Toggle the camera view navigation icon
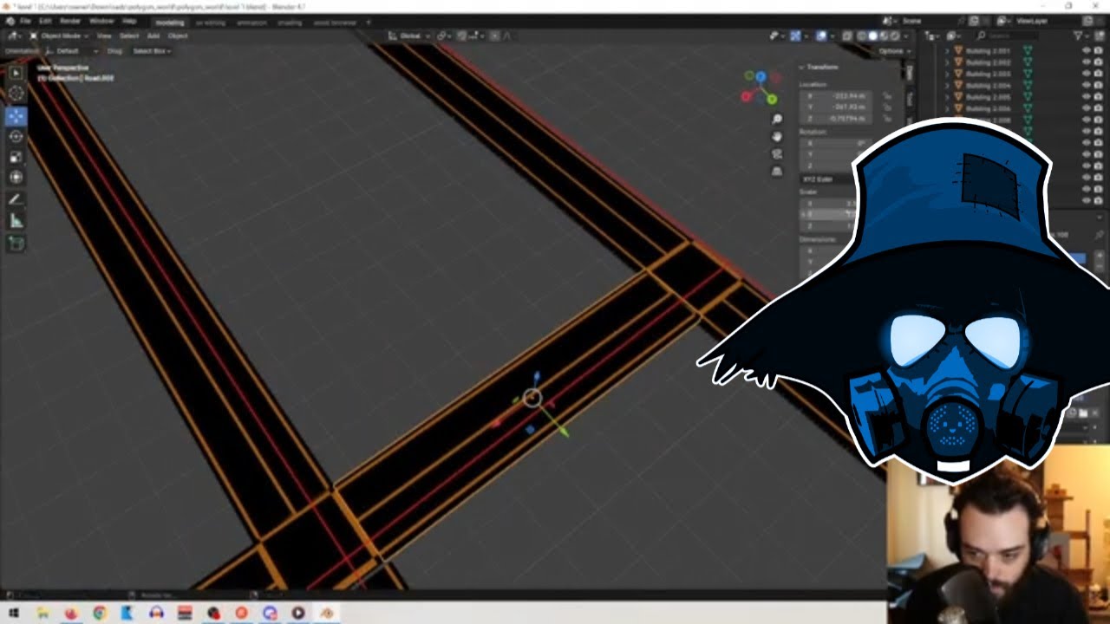Viewport: 1110px width, 624px height. (x=777, y=153)
